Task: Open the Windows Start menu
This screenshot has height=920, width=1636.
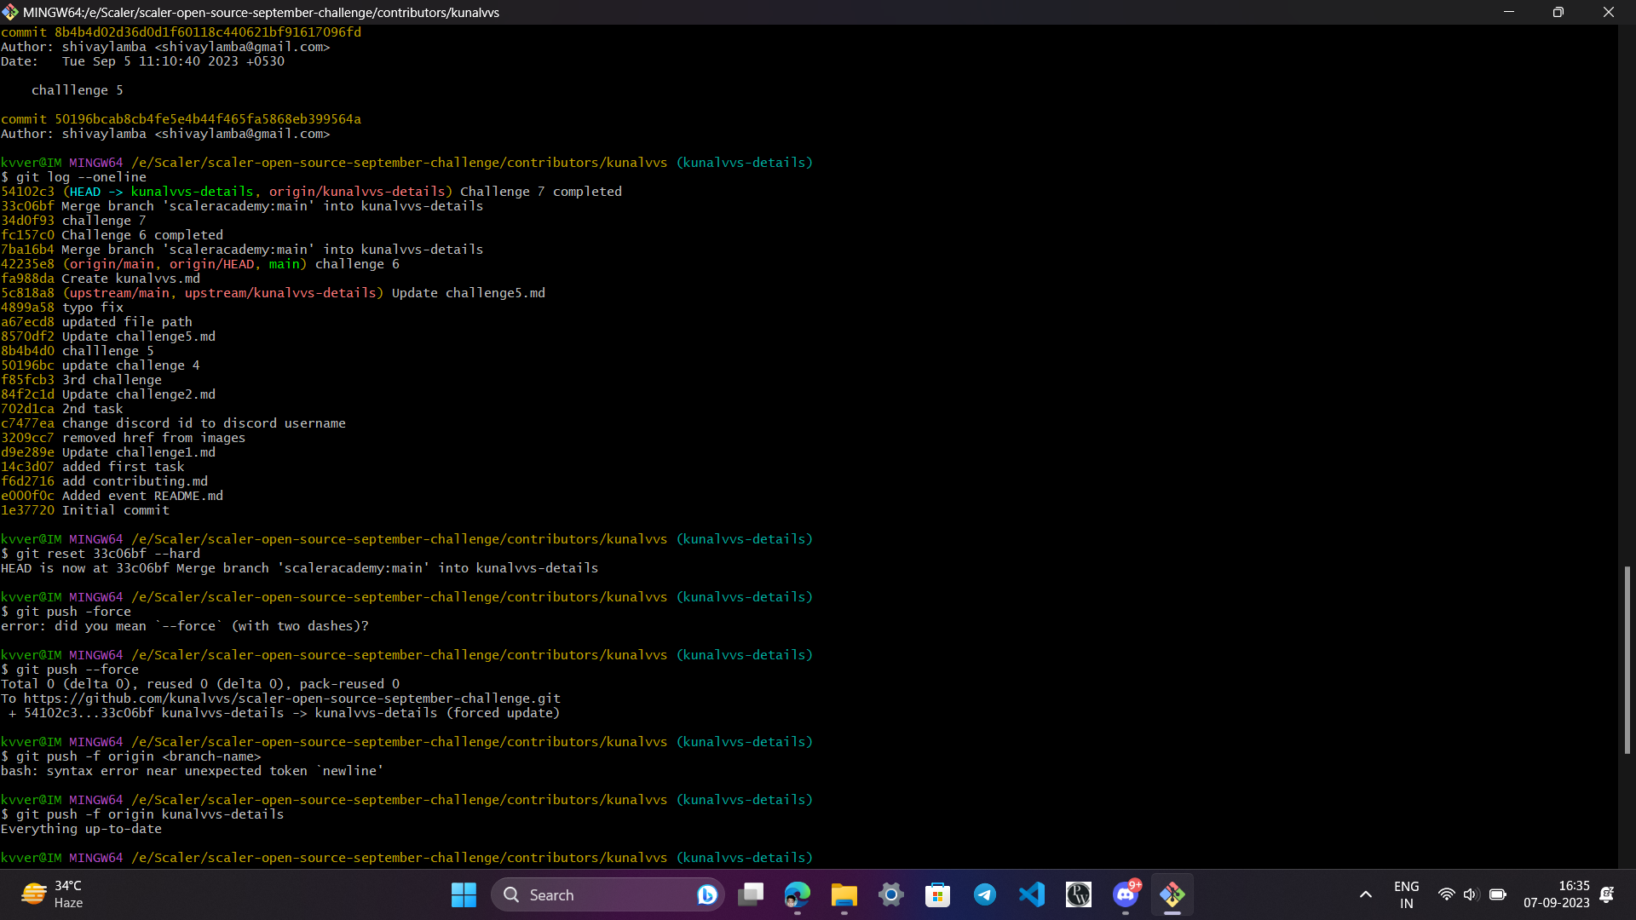Action: tap(464, 895)
